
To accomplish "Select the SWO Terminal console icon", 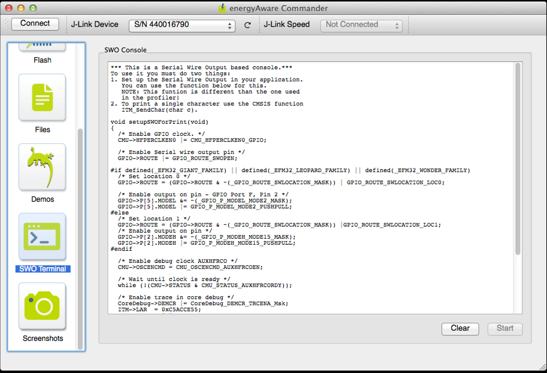I will tap(42, 236).
